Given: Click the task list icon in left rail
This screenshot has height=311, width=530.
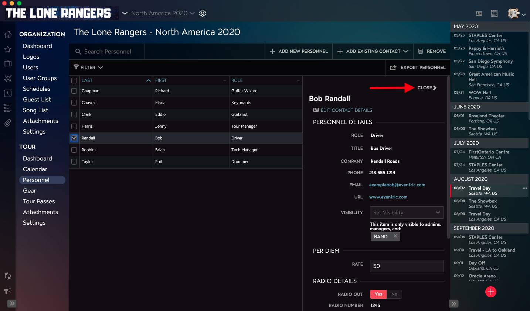Looking at the screenshot, I should pyautogui.click(x=7, y=108).
